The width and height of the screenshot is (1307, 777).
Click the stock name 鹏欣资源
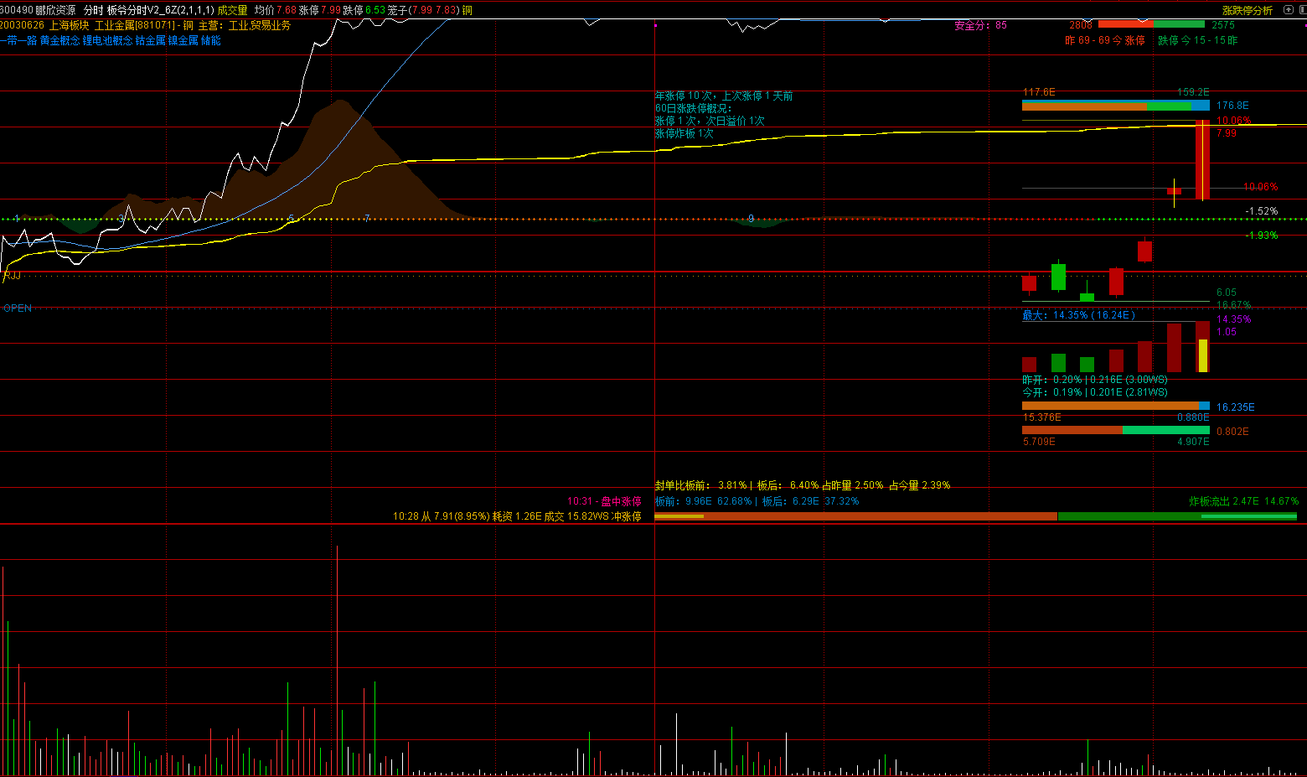[x=55, y=10]
